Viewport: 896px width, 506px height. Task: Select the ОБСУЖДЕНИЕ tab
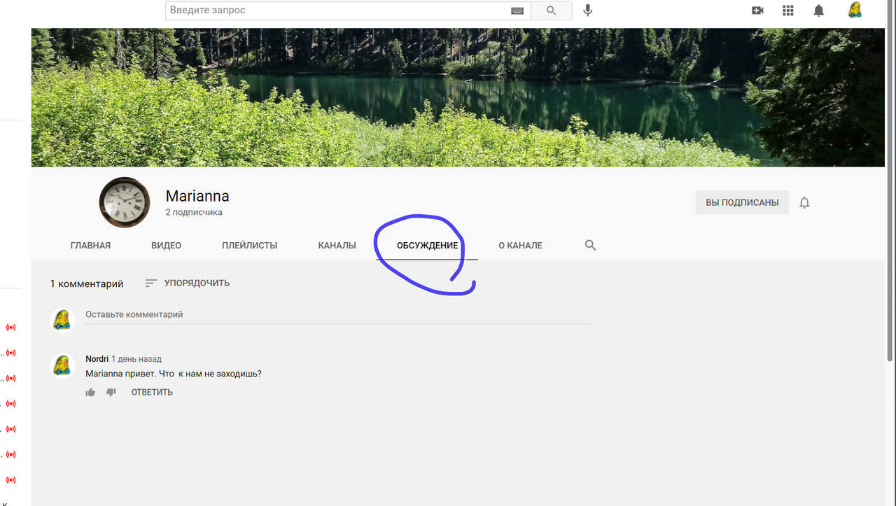click(427, 246)
